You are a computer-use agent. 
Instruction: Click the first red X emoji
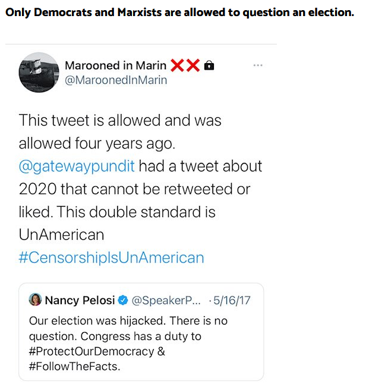click(177, 65)
